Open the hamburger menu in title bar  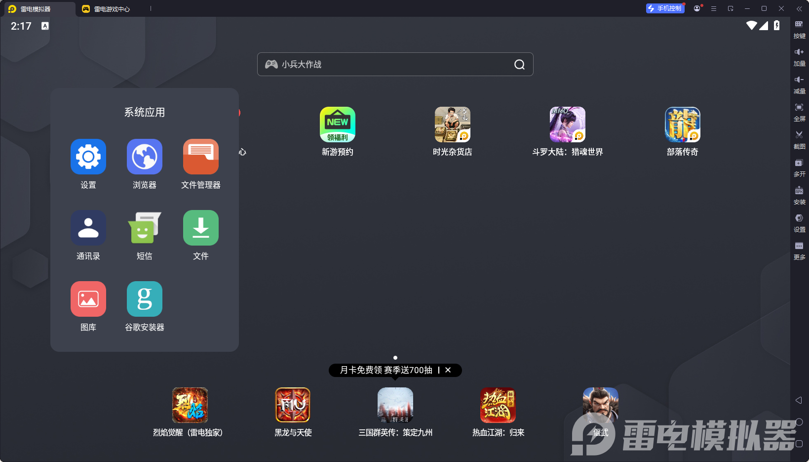tap(714, 8)
